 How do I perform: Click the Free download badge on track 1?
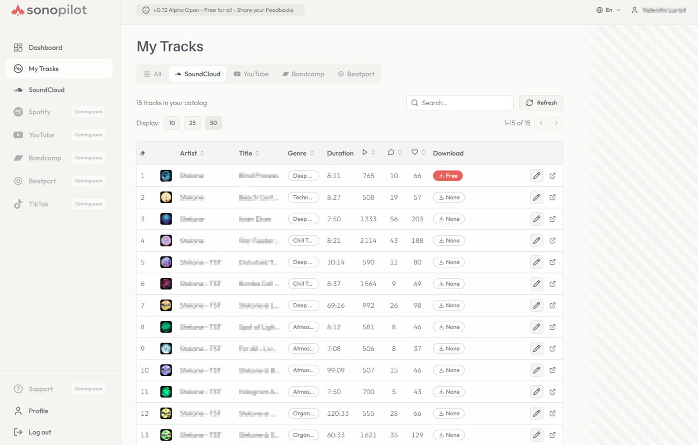tap(447, 175)
